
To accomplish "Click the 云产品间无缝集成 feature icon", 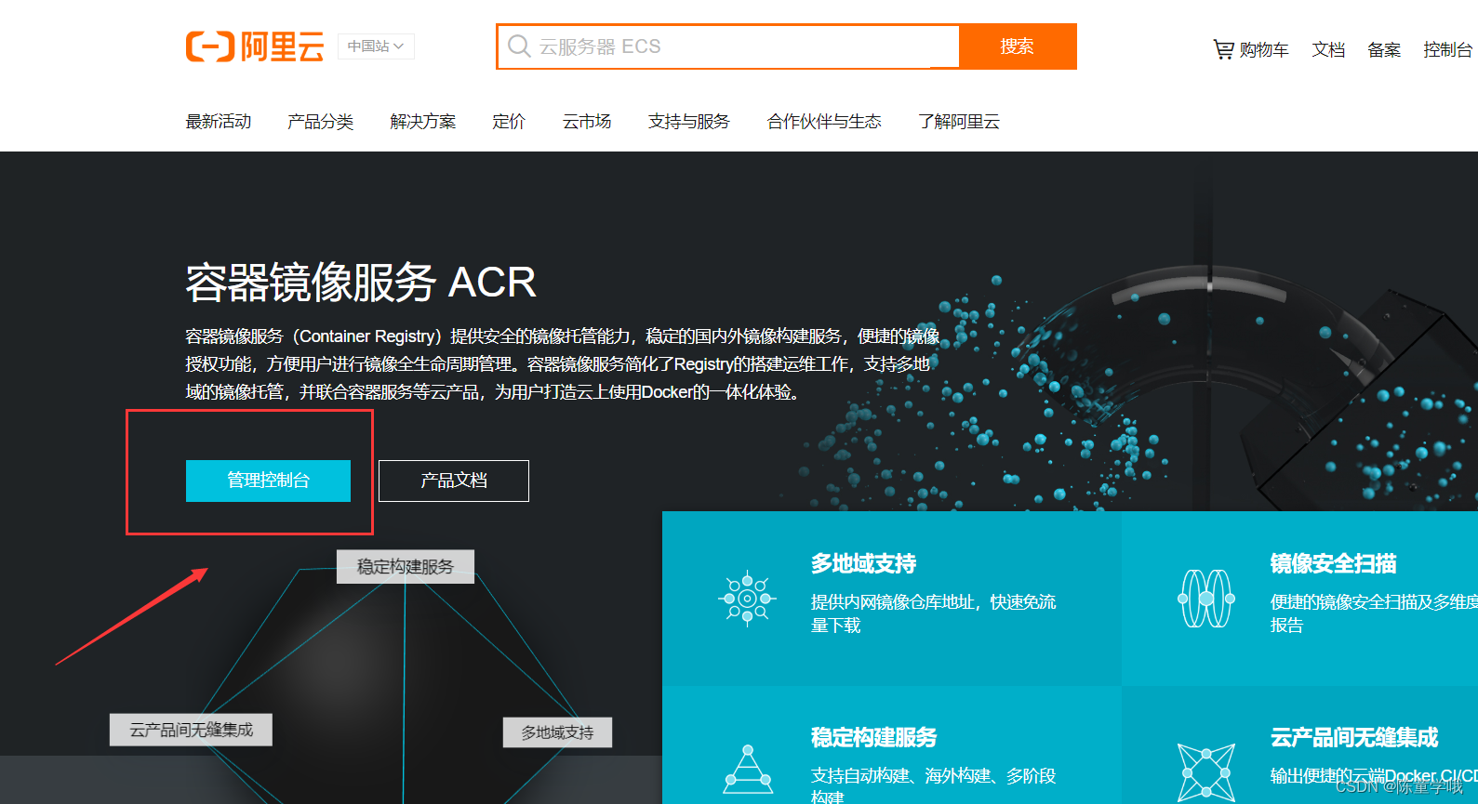I will (x=1206, y=772).
